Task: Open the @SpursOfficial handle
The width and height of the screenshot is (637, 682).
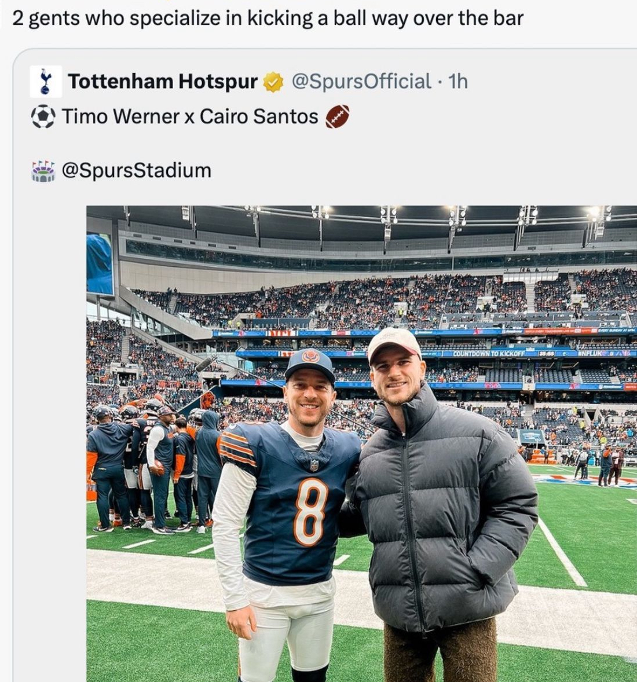Action: click(361, 82)
